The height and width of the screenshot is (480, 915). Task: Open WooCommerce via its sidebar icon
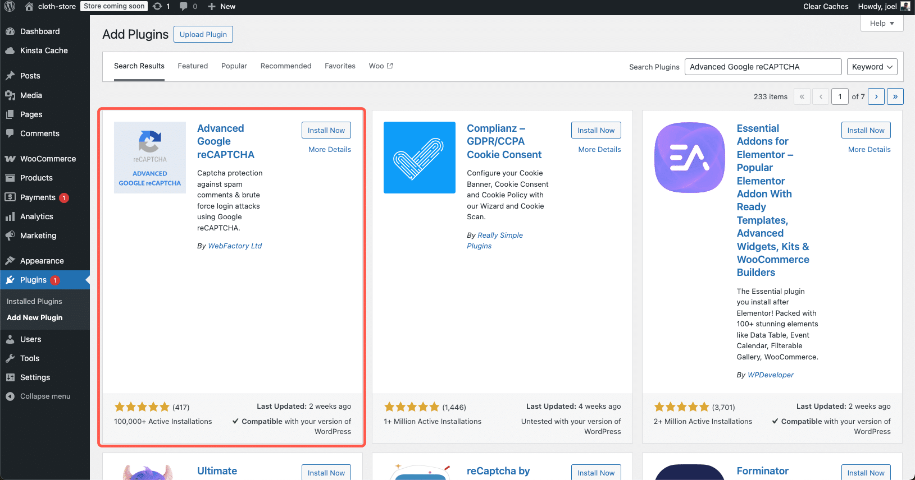pos(10,159)
